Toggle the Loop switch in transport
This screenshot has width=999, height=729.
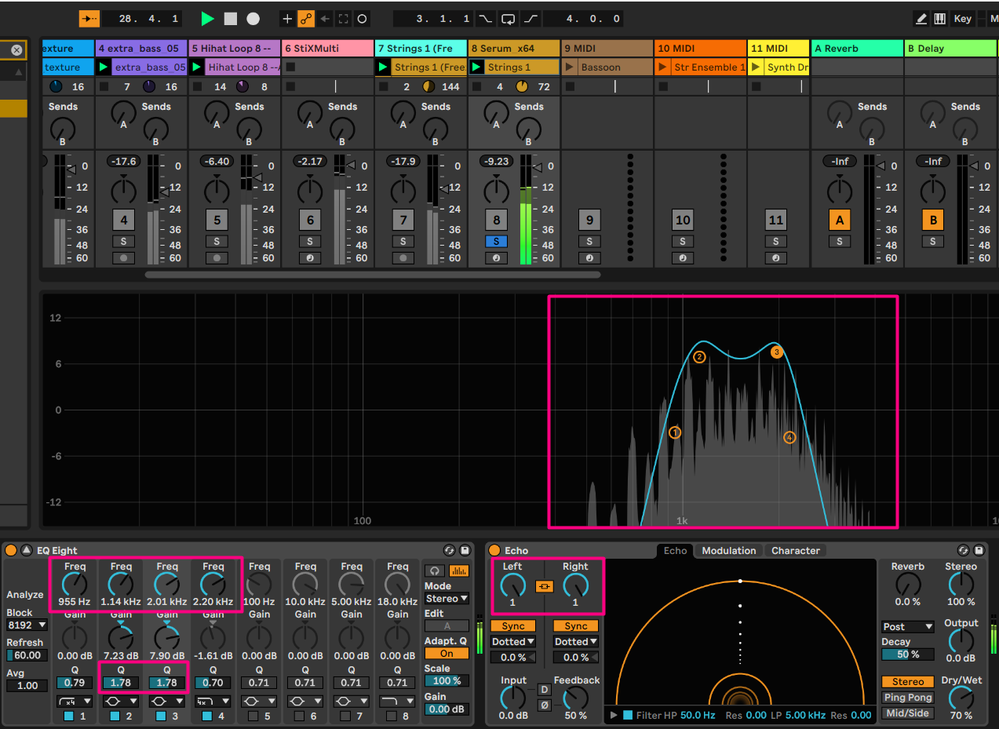click(509, 18)
